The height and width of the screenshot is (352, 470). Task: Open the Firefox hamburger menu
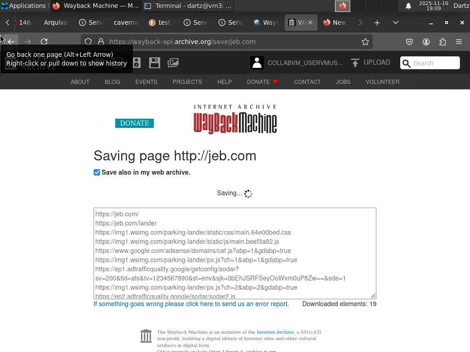(459, 42)
